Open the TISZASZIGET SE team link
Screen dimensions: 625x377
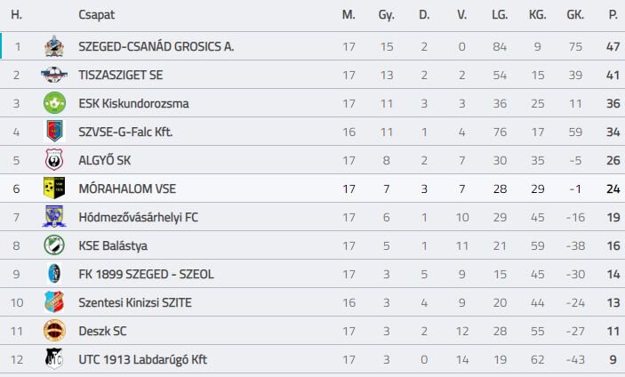coord(121,75)
